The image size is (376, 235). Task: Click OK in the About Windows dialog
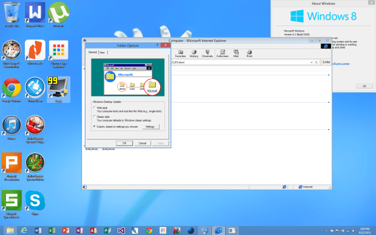click(x=364, y=86)
